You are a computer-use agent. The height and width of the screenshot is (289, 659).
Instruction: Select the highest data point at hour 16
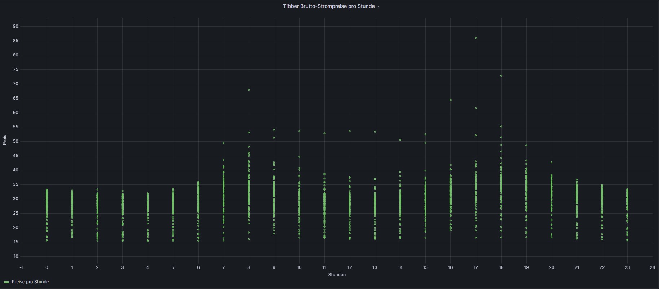pos(450,100)
